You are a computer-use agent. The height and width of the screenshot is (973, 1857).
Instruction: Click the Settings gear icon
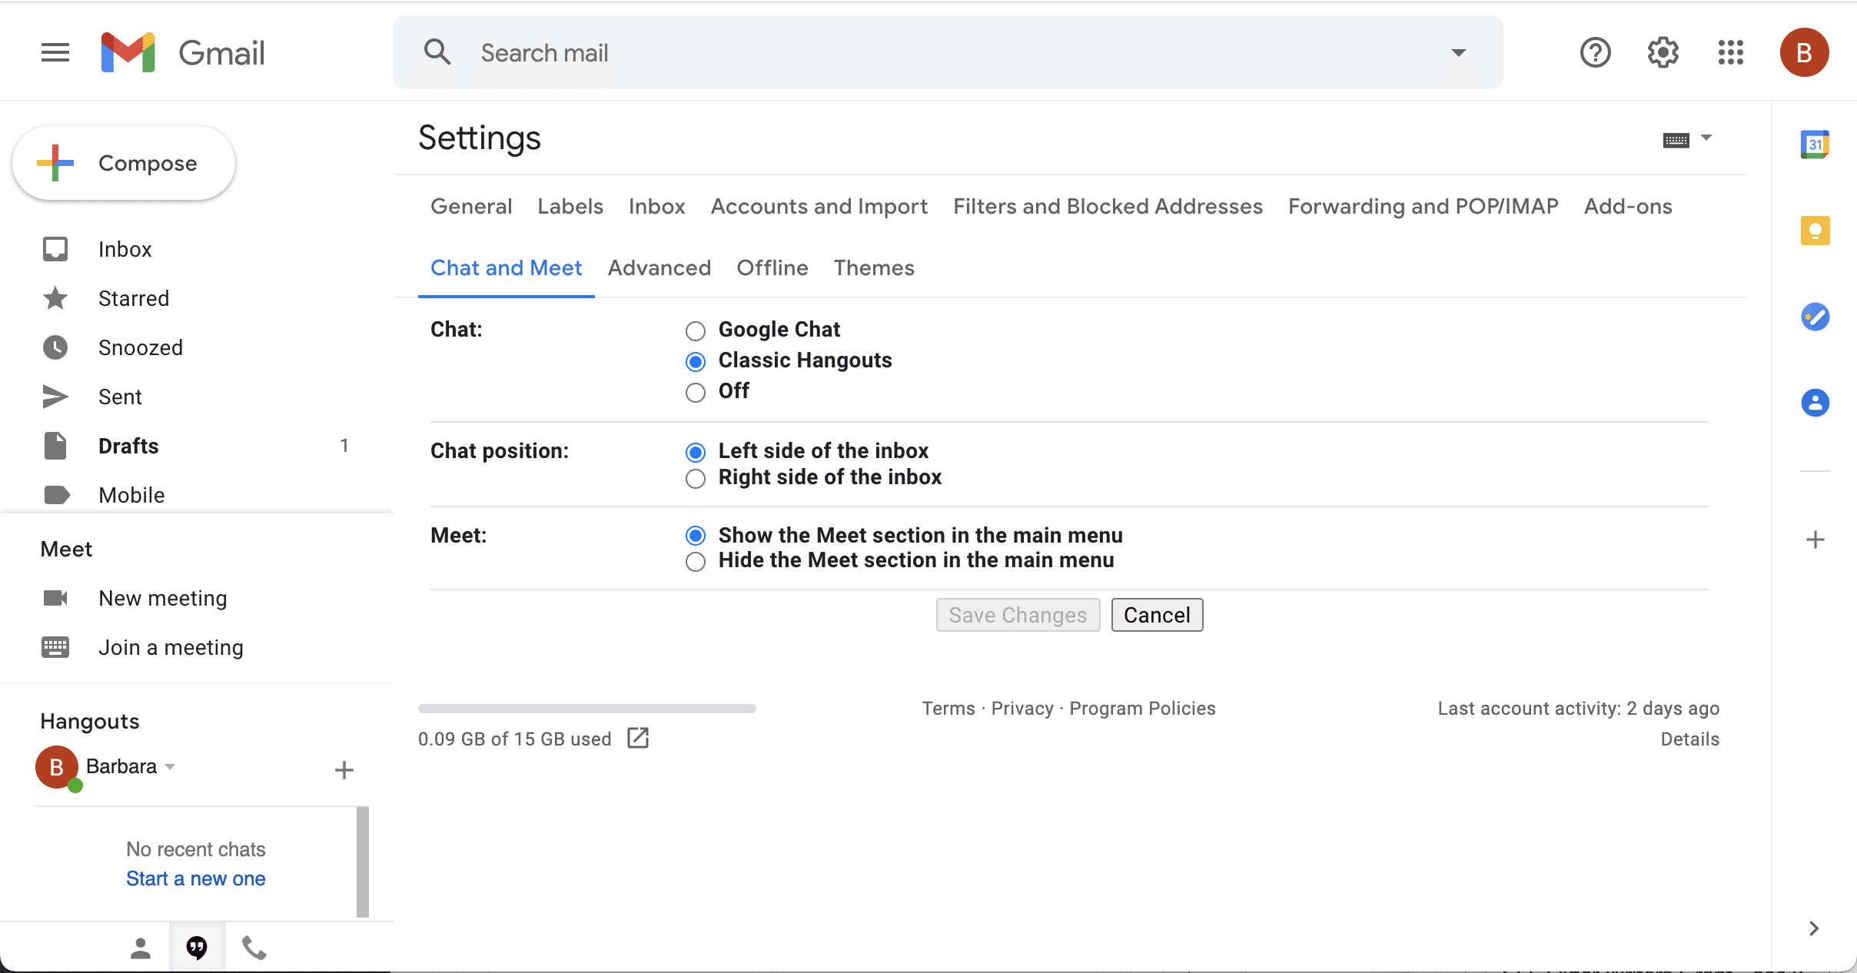1663,53
